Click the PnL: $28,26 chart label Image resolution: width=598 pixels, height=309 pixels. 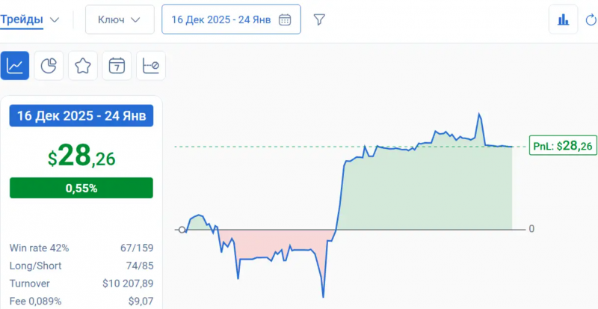[x=562, y=146]
